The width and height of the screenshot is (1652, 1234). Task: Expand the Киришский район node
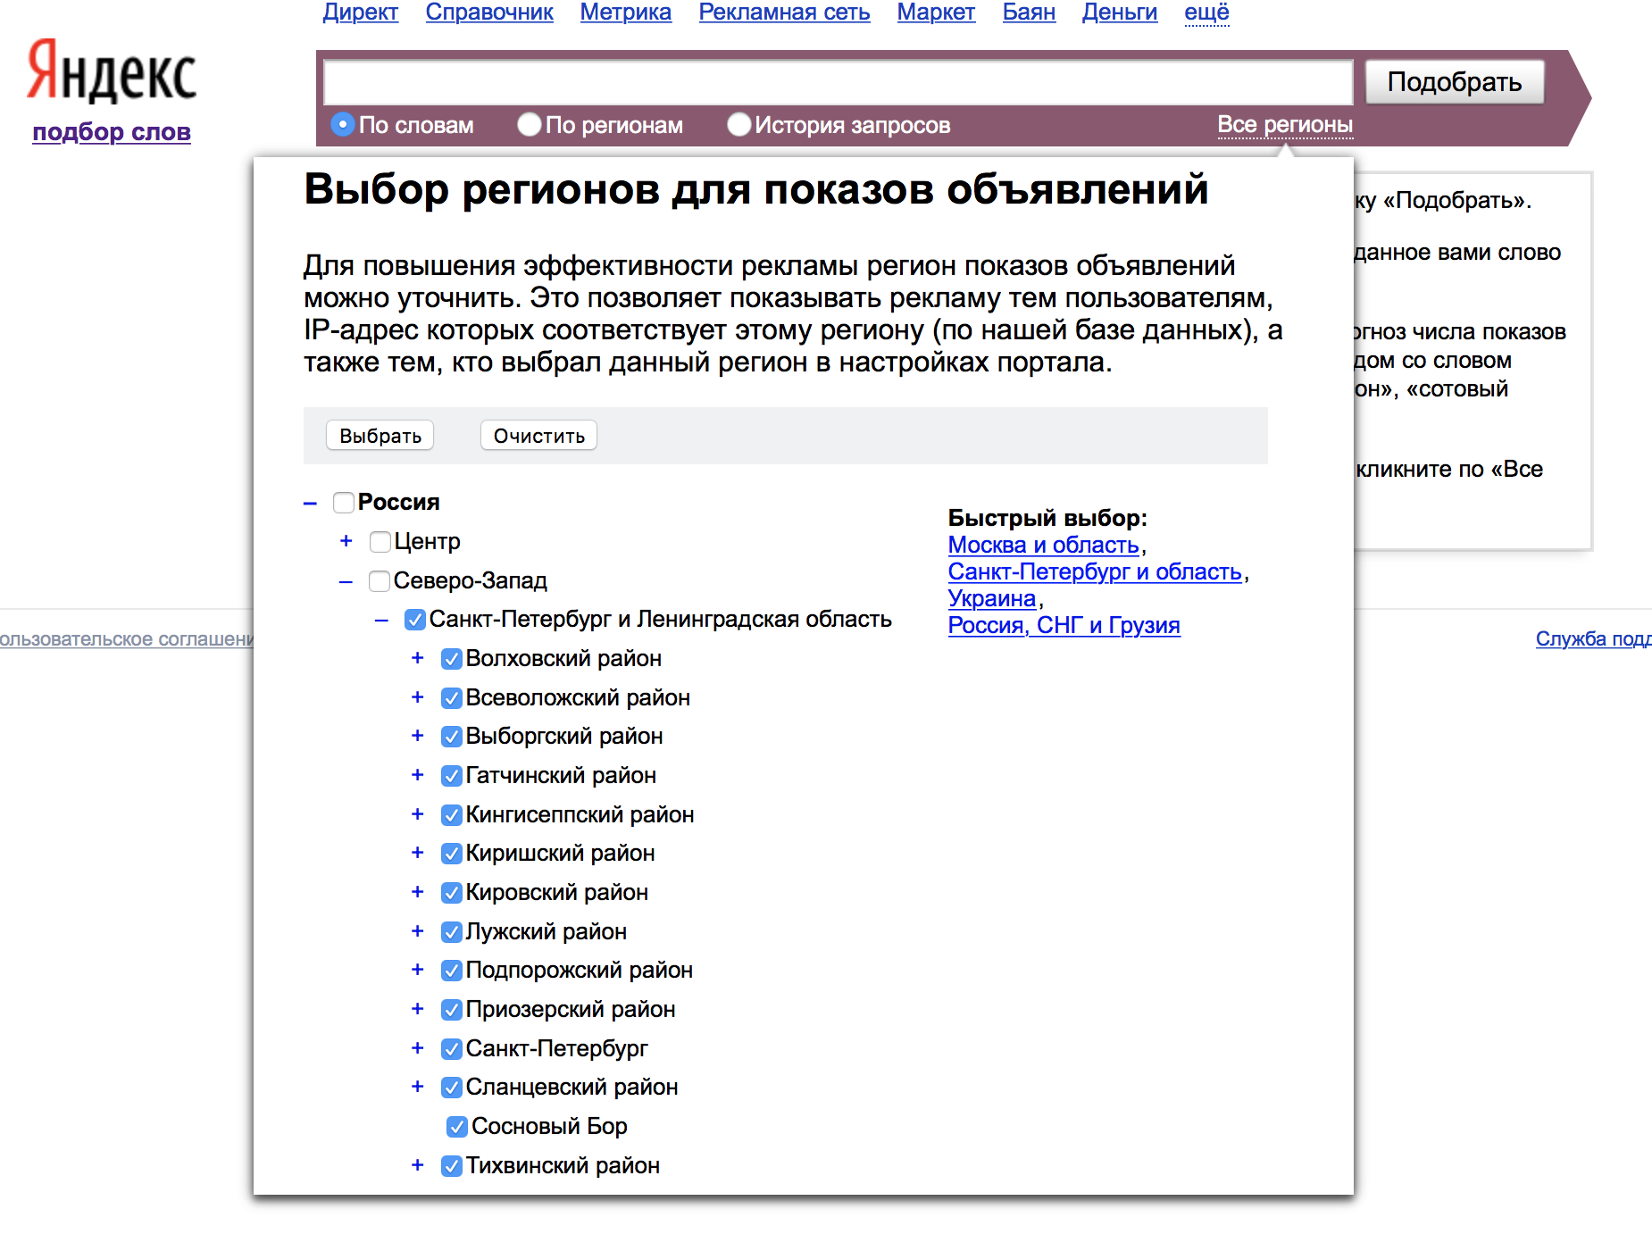click(418, 853)
